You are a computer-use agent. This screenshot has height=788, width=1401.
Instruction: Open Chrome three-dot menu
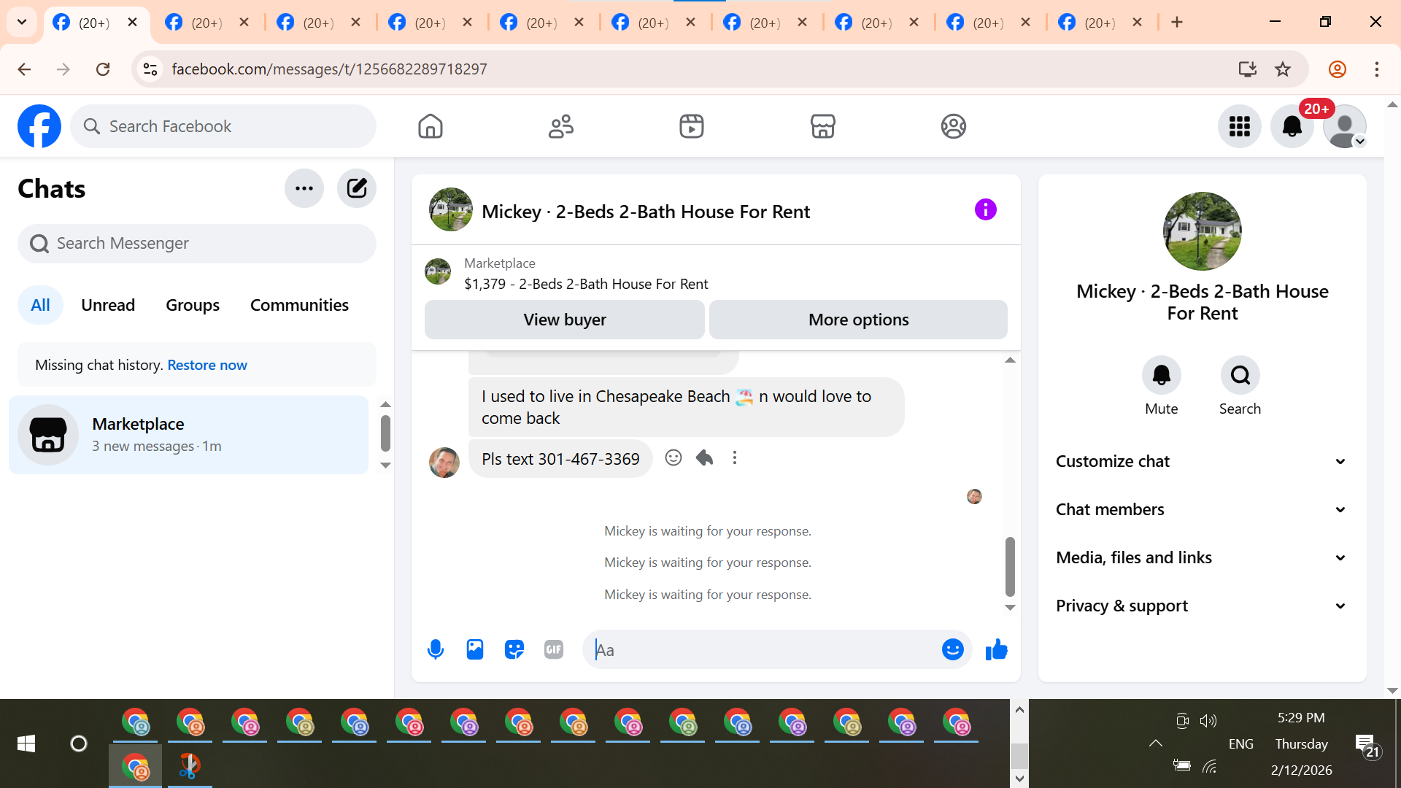1377,69
